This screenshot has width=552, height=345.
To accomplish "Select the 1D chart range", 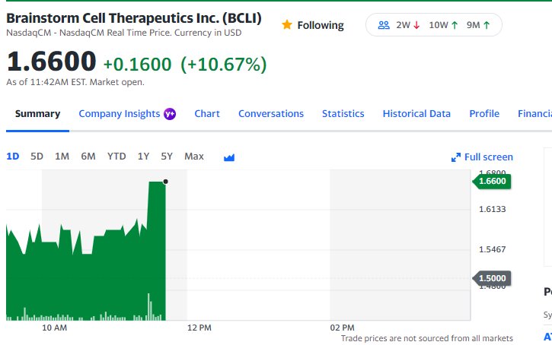I will [13, 157].
